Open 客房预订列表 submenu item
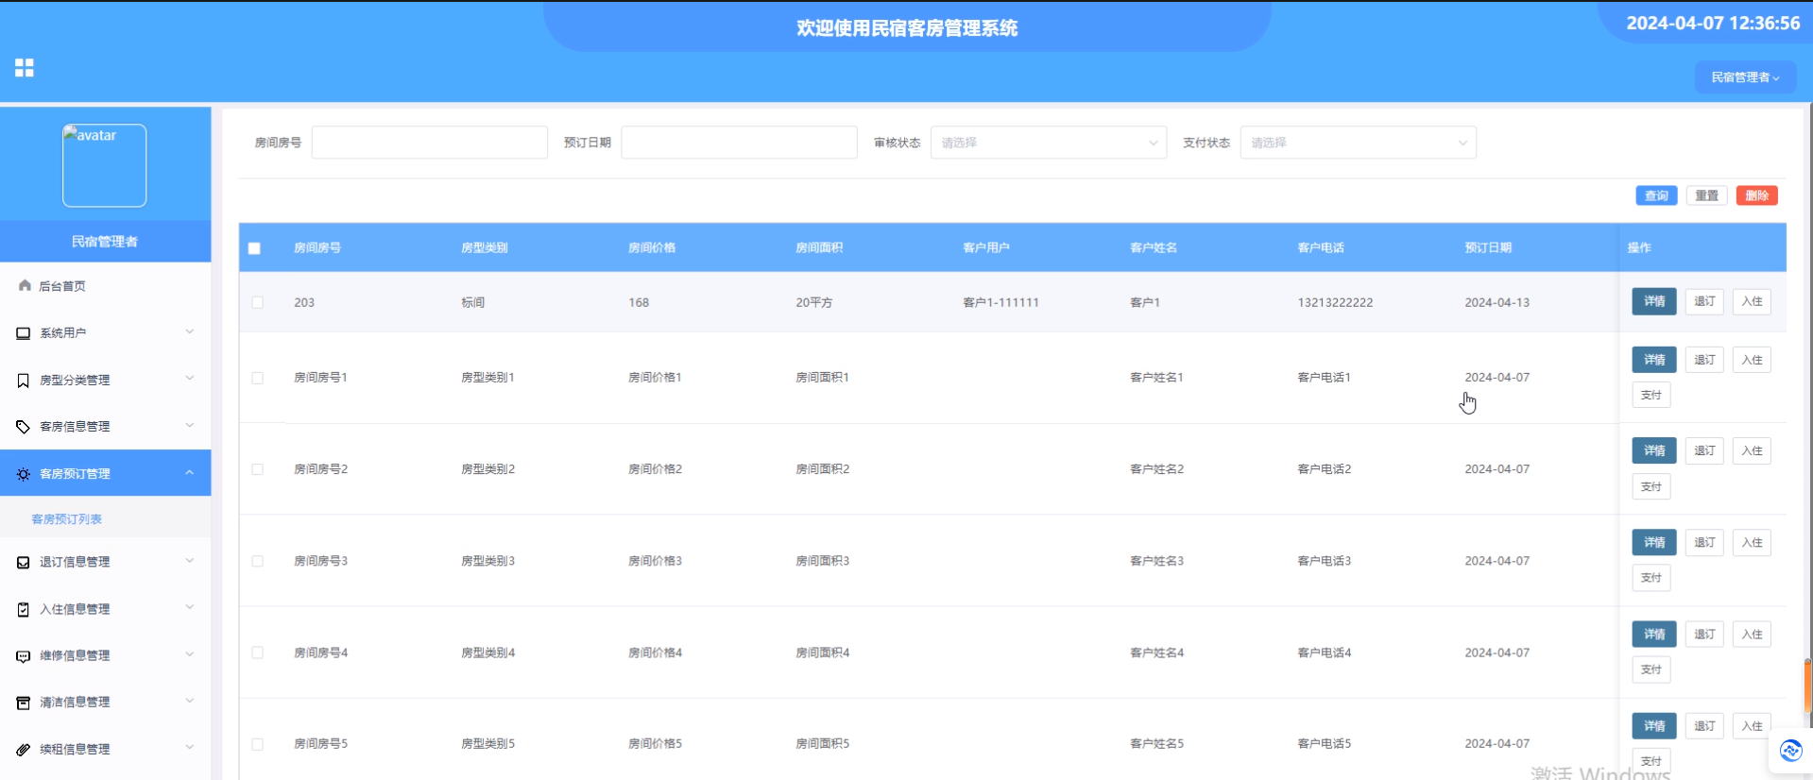 tap(105, 519)
